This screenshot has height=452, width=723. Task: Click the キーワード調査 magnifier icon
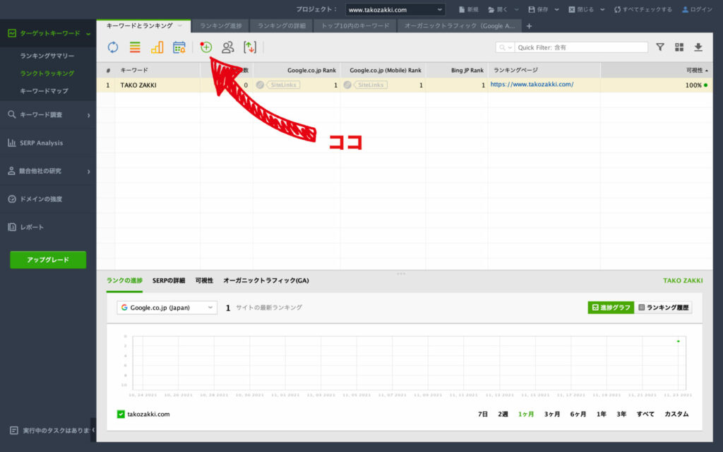12,114
